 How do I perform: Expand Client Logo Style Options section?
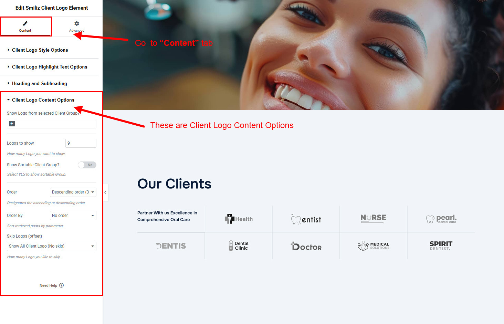click(40, 50)
